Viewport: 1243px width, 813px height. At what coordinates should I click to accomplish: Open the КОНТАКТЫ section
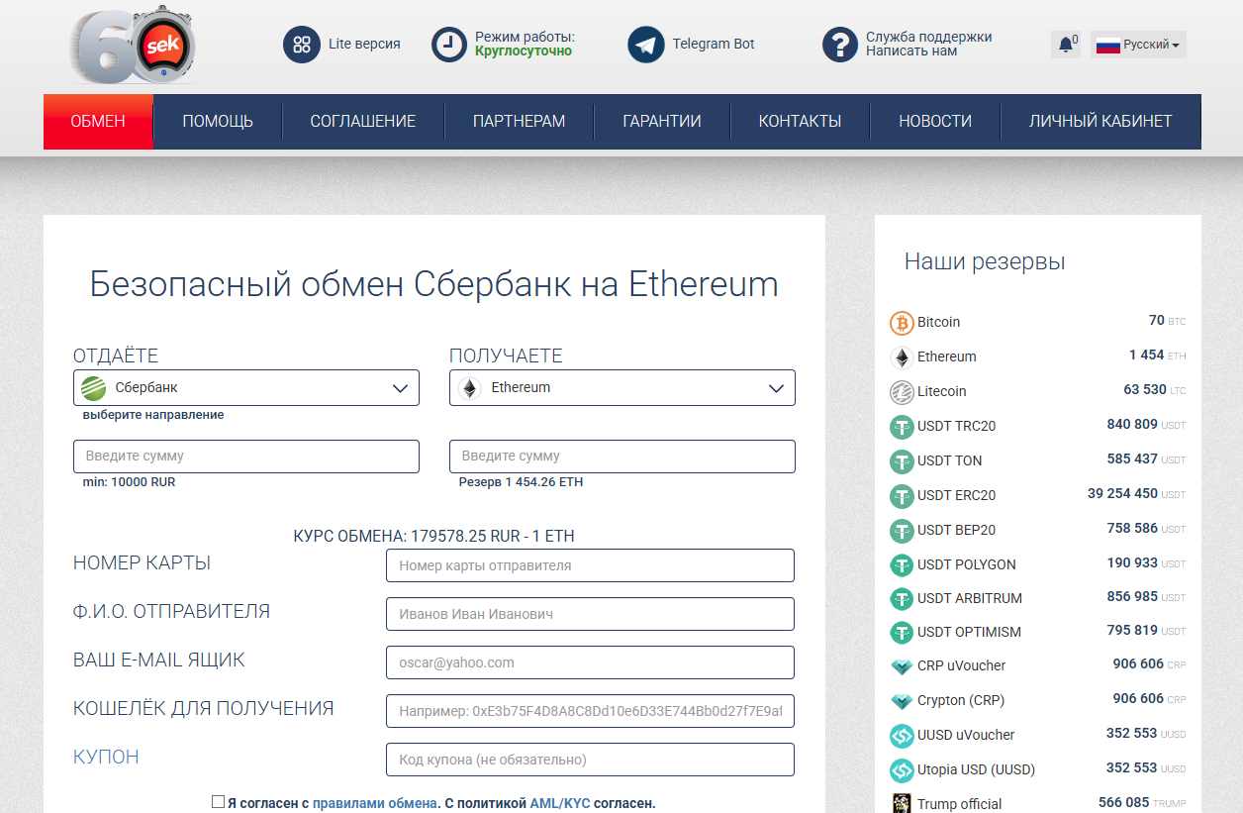800,121
